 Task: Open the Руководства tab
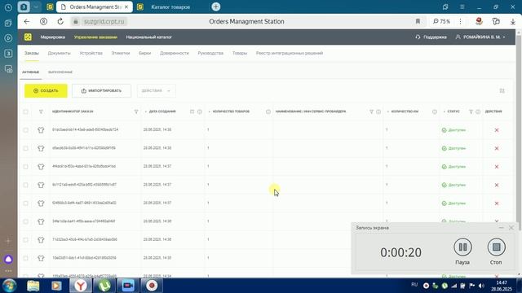coord(210,53)
